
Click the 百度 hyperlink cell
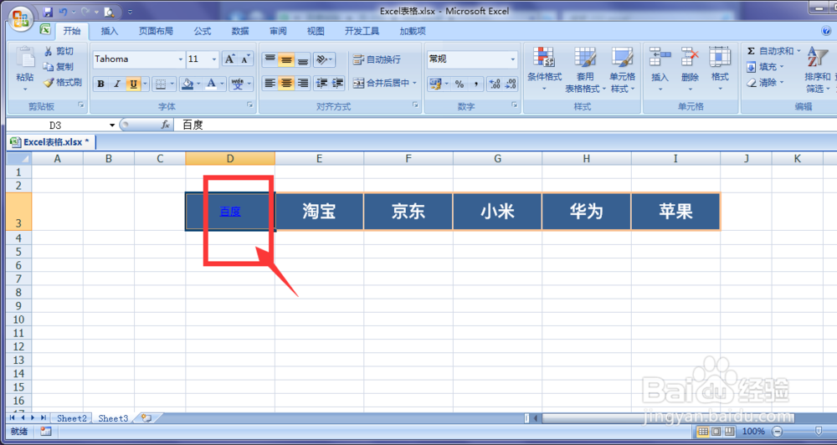[x=230, y=212]
